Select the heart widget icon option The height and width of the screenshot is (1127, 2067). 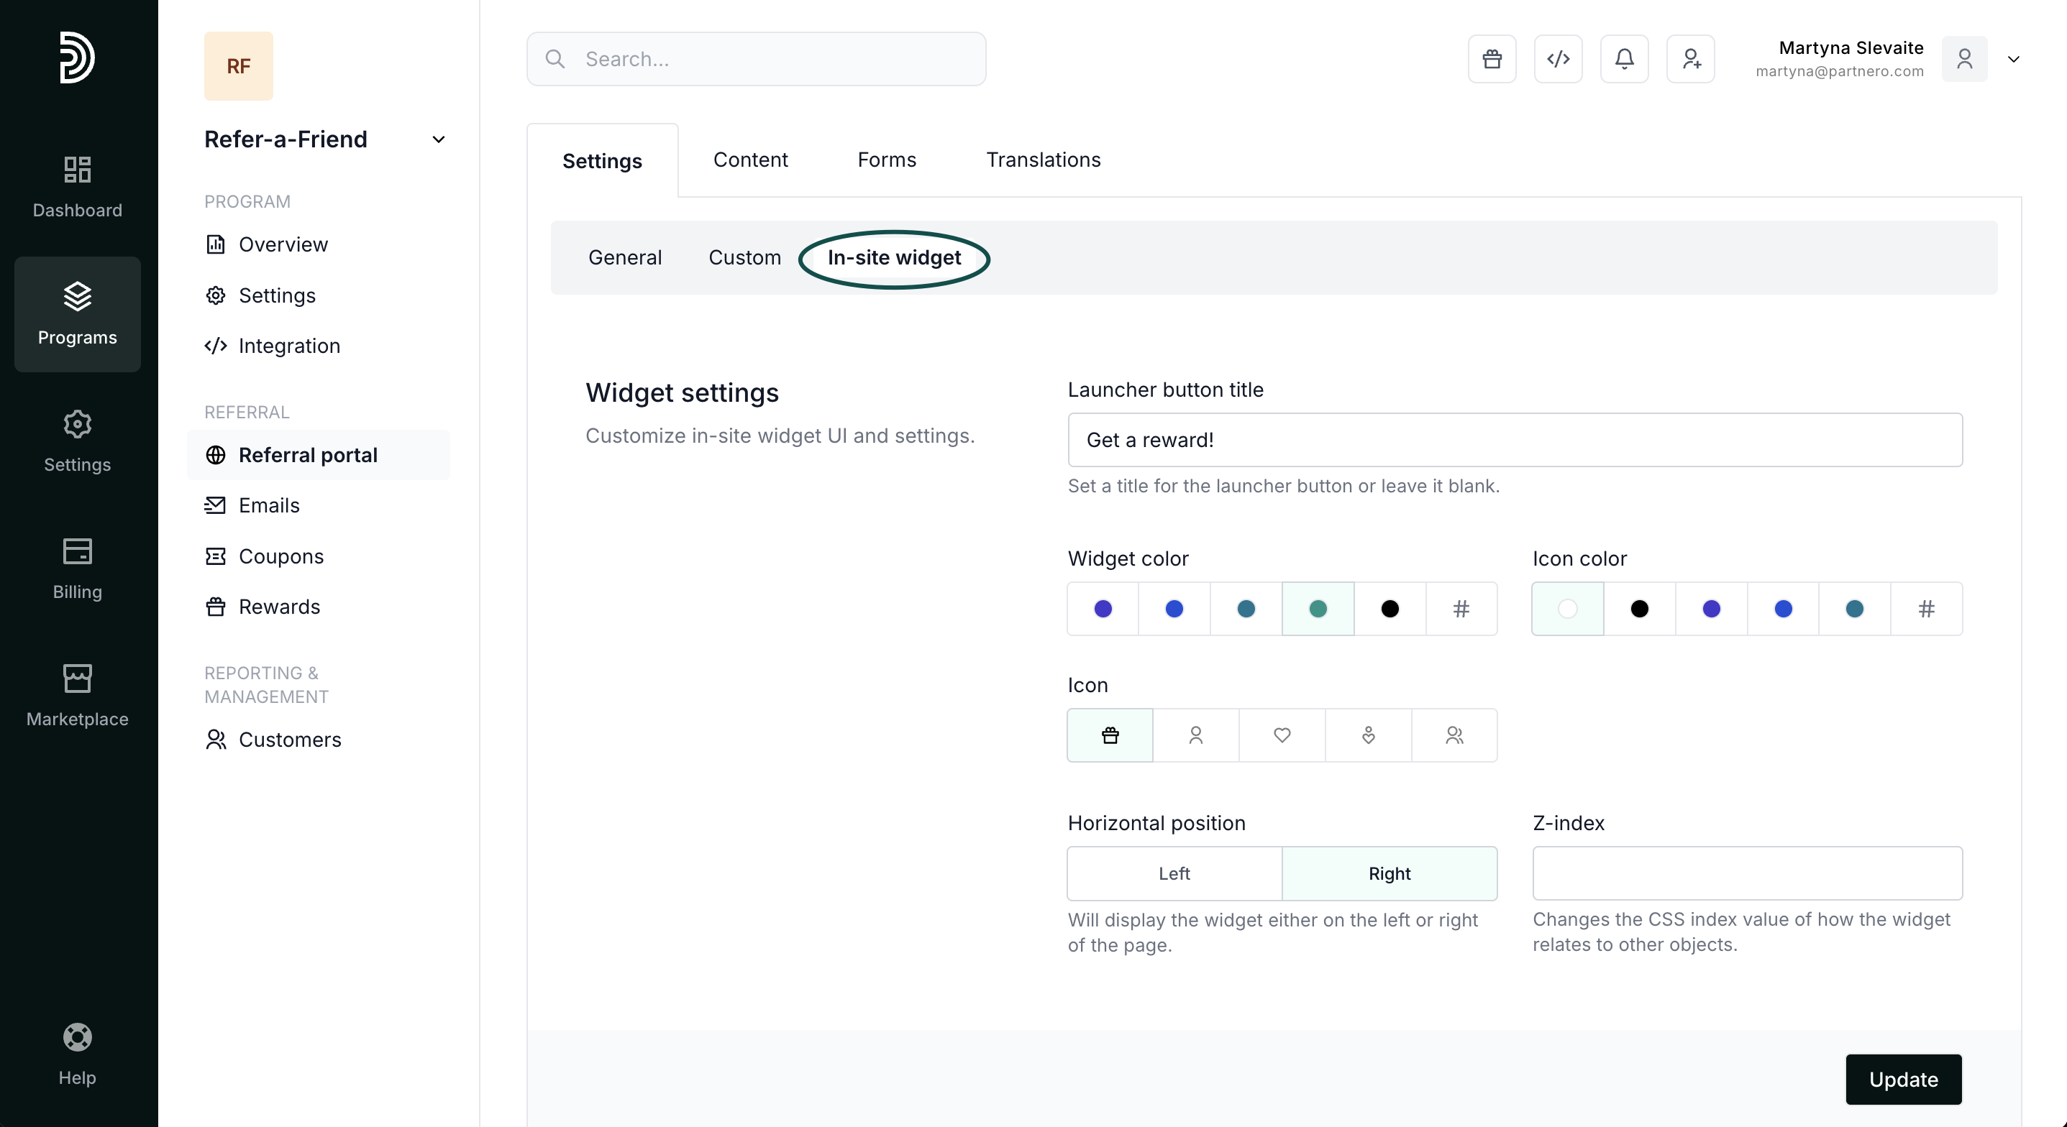click(1282, 735)
